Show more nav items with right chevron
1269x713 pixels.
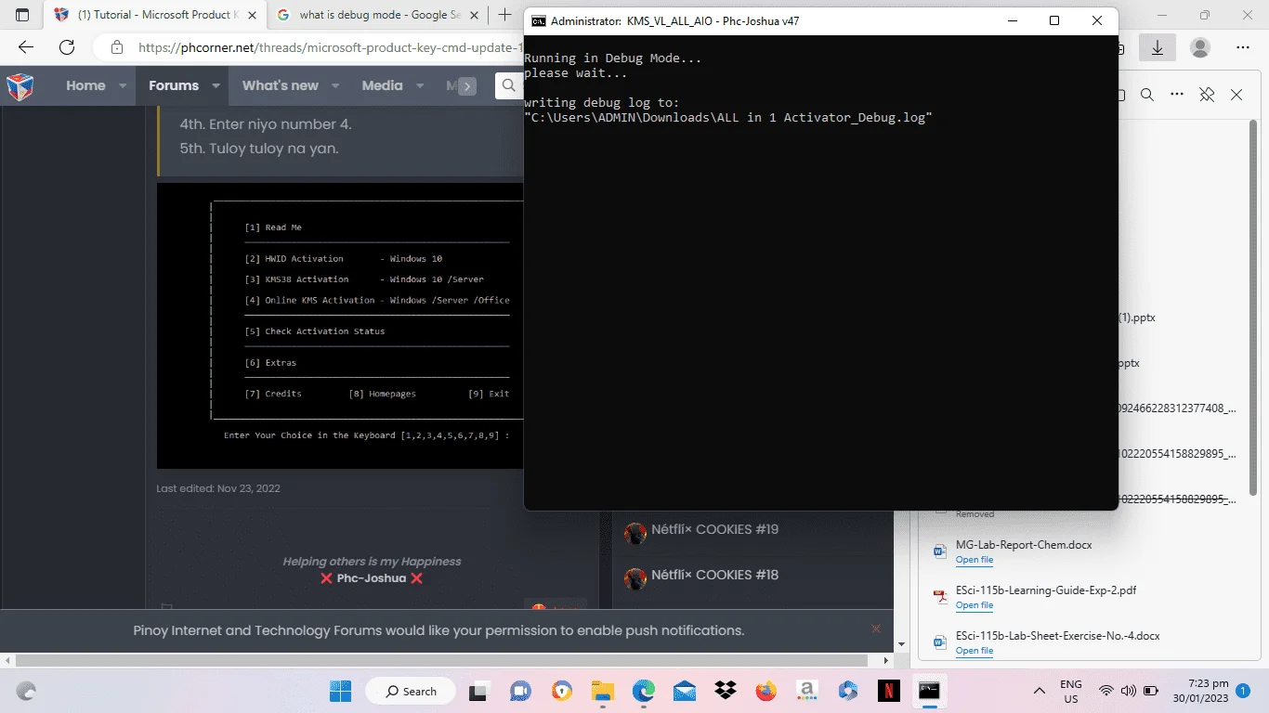(x=467, y=86)
